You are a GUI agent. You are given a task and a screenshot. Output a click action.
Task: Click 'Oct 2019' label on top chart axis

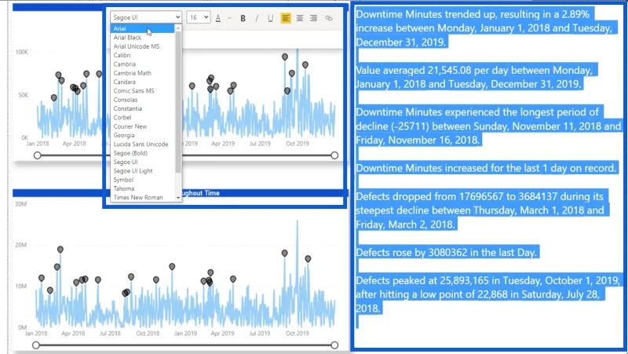click(298, 144)
